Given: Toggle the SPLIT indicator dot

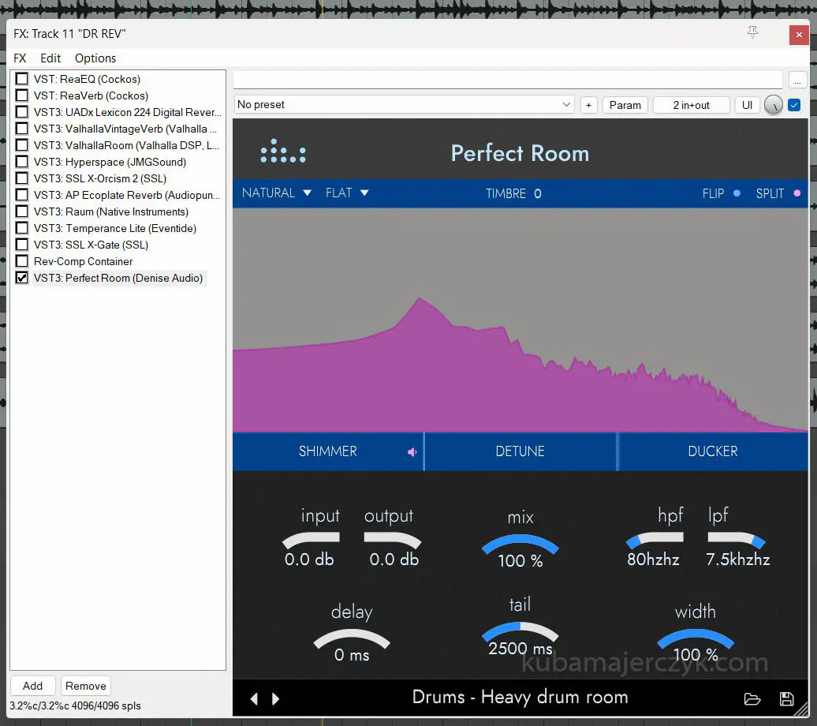Looking at the screenshot, I should click(796, 193).
